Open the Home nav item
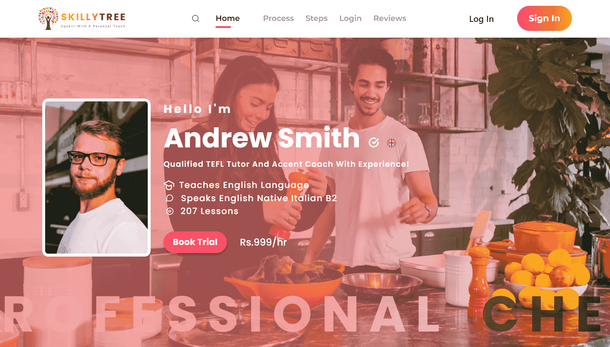The height and width of the screenshot is (347, 610). pyautogui.click(x=228, y=18)
